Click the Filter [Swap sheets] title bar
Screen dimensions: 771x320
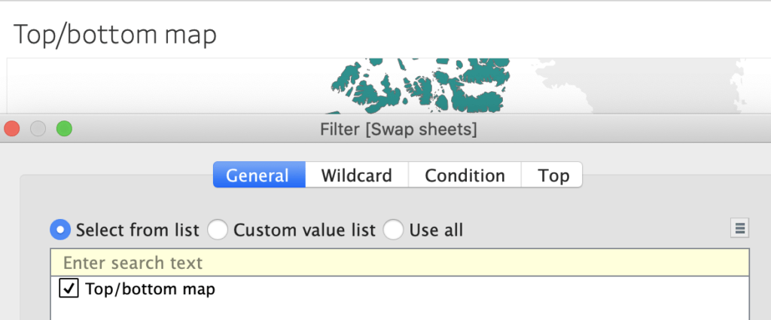398,130
